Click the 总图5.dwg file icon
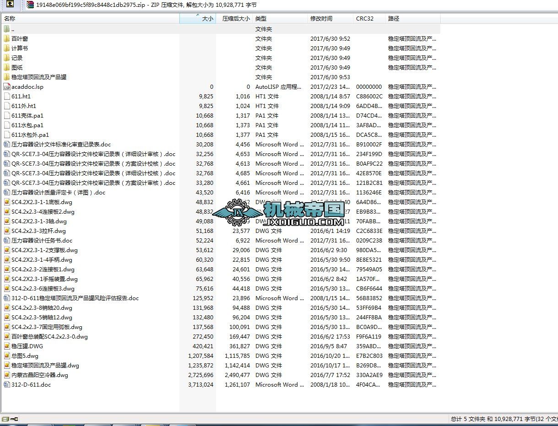This screenshot has width=558, height=426. coord(6,356)
